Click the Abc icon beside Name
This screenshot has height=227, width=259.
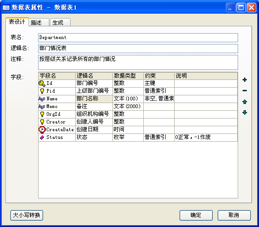(x=42, y=99)
